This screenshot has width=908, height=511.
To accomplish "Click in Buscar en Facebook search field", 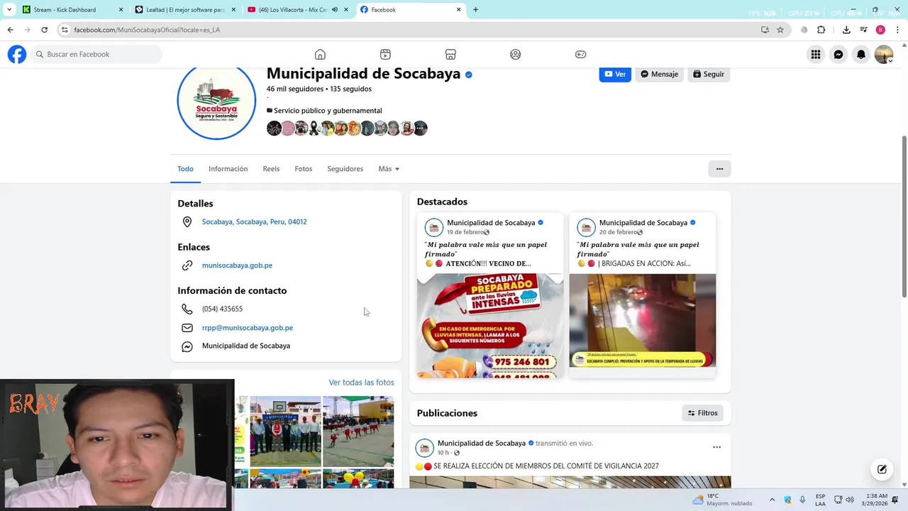I will 96,55.
